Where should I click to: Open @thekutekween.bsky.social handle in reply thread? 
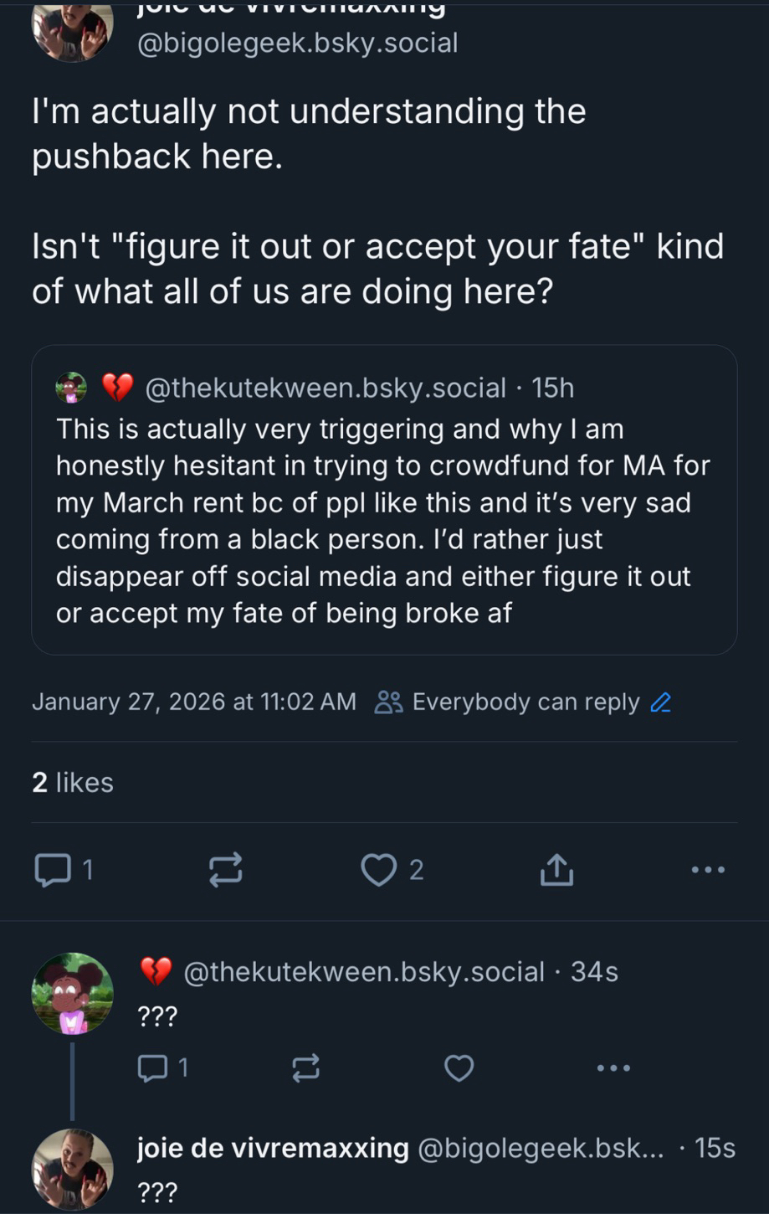tap(363, 971)
